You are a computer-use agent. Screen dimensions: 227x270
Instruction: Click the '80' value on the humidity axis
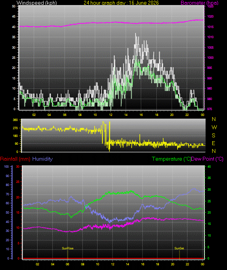click(x=7, y=185)
